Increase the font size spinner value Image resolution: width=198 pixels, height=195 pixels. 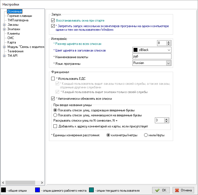pyautogui.click(x=169, y=42)
